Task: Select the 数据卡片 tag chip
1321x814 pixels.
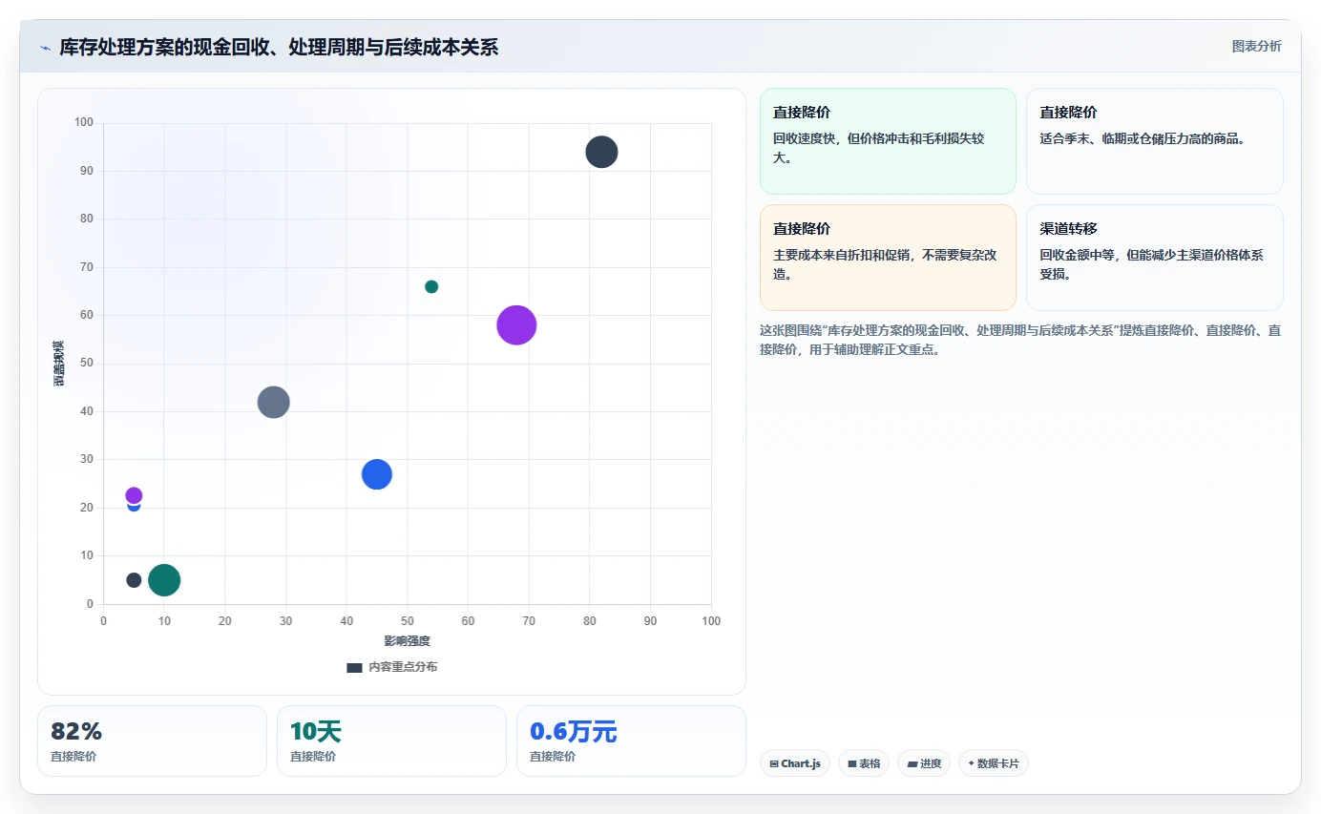Action: pyautogui.click(x=994, y=763)
